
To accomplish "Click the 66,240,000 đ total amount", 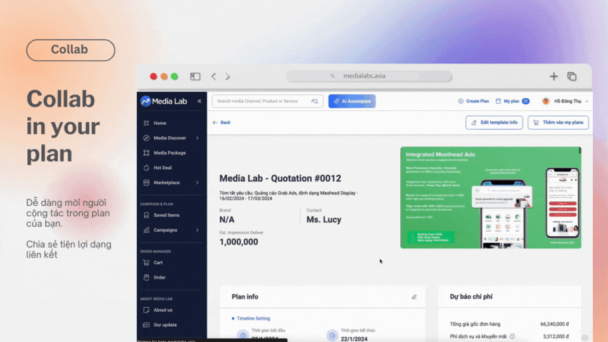I will pos(555,324).
